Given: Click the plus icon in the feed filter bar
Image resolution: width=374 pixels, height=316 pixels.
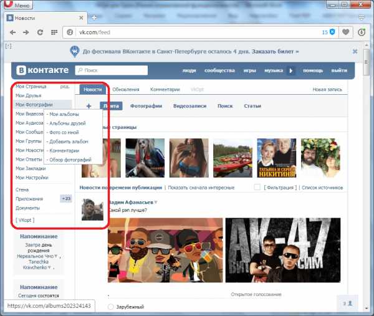Looking at the screenshot, I should click(x=89, y=106).
